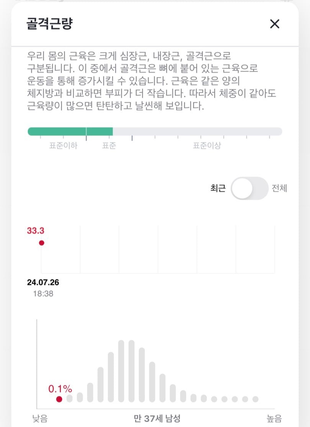Select the 표준이하 range label
Image resolution: width=310 pixels, height=427 pixels.
63,146
